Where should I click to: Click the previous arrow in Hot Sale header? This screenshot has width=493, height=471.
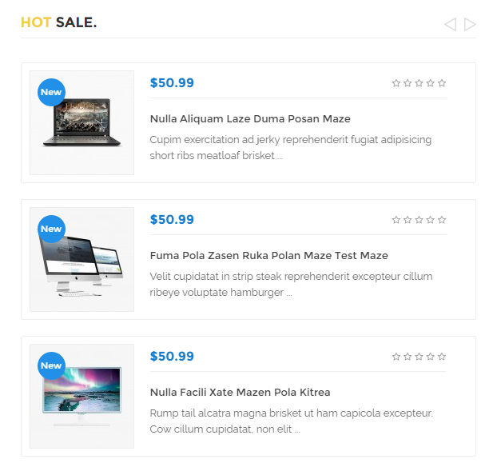pyautogui.click(x=450, y=24)
